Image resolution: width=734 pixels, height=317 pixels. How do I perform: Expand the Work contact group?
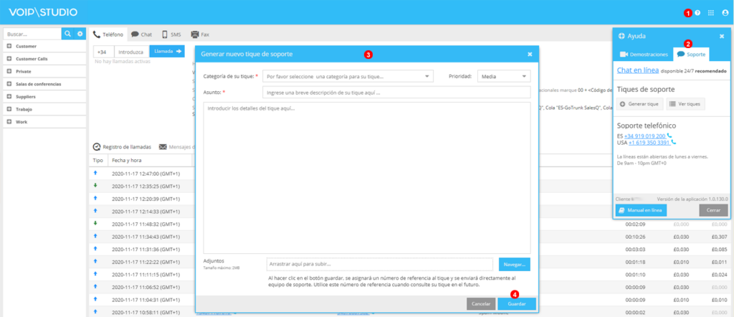coord(9,122)
